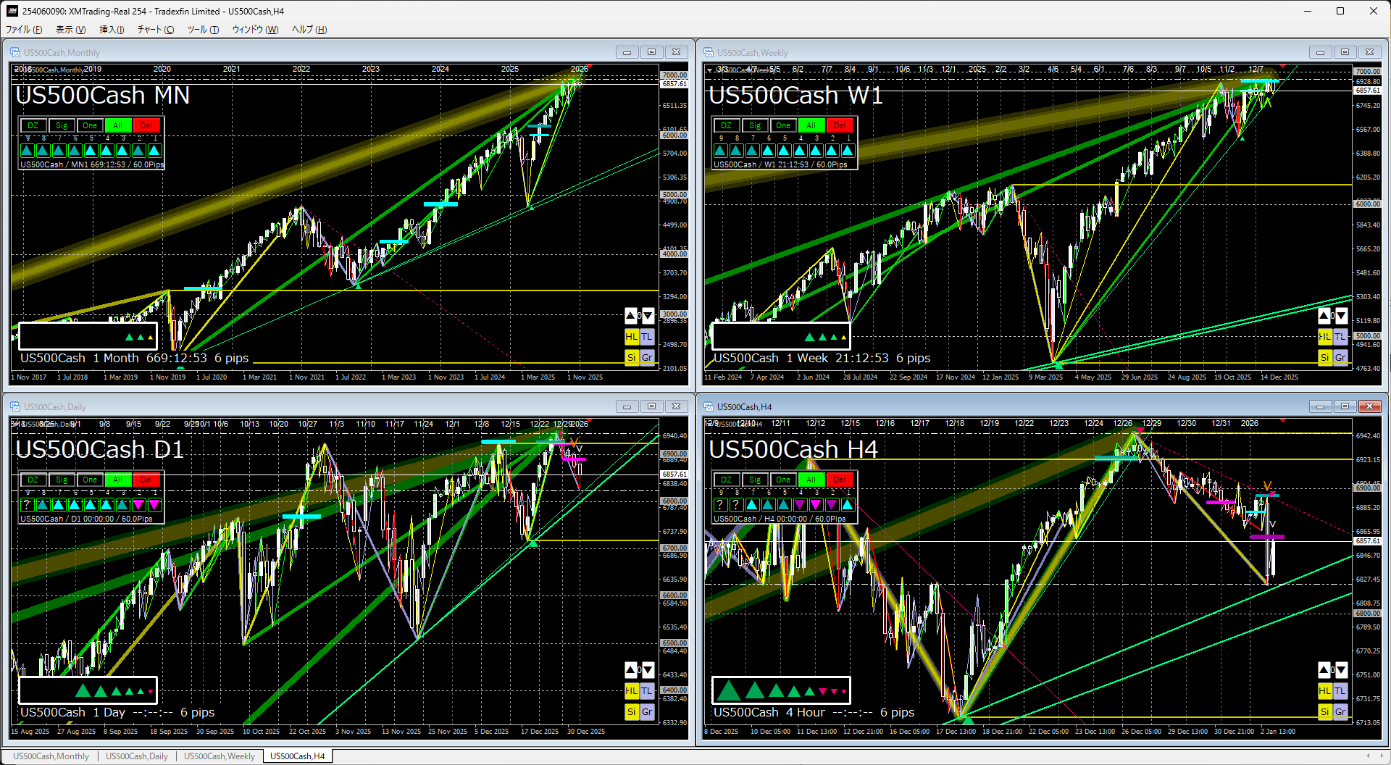Click the HL button in the Monthly chart
1391x765 pixels.
(631, 337)
